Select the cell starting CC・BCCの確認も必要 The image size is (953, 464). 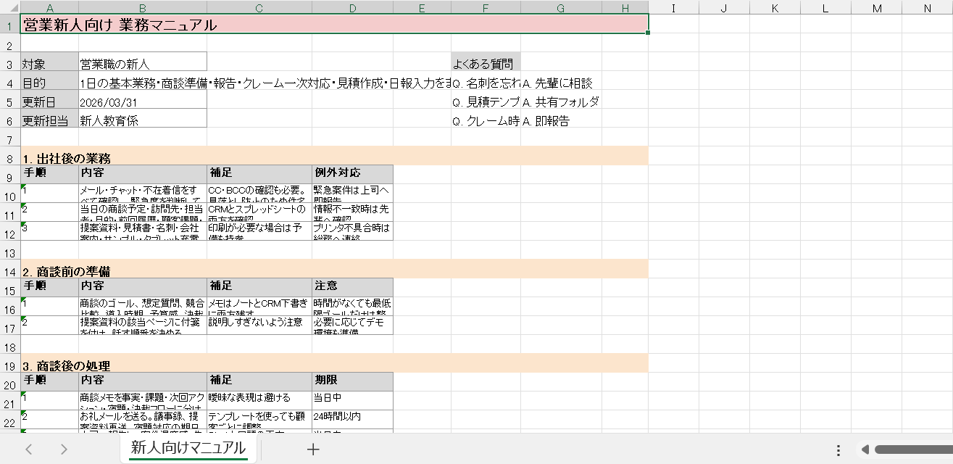pos(259,194)
